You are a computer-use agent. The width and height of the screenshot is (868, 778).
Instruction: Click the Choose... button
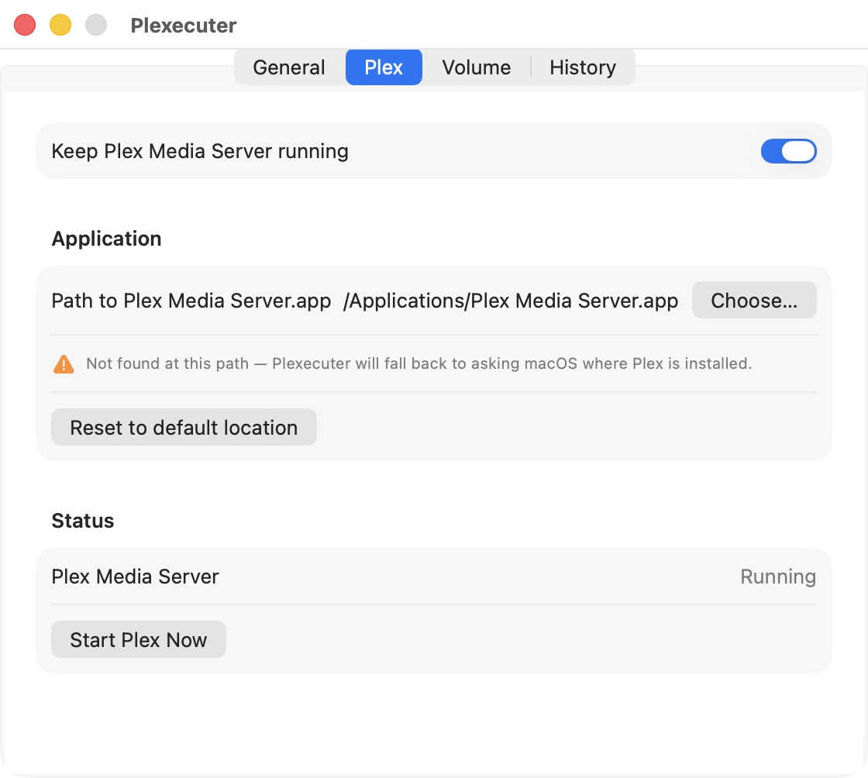pos(754,301)
